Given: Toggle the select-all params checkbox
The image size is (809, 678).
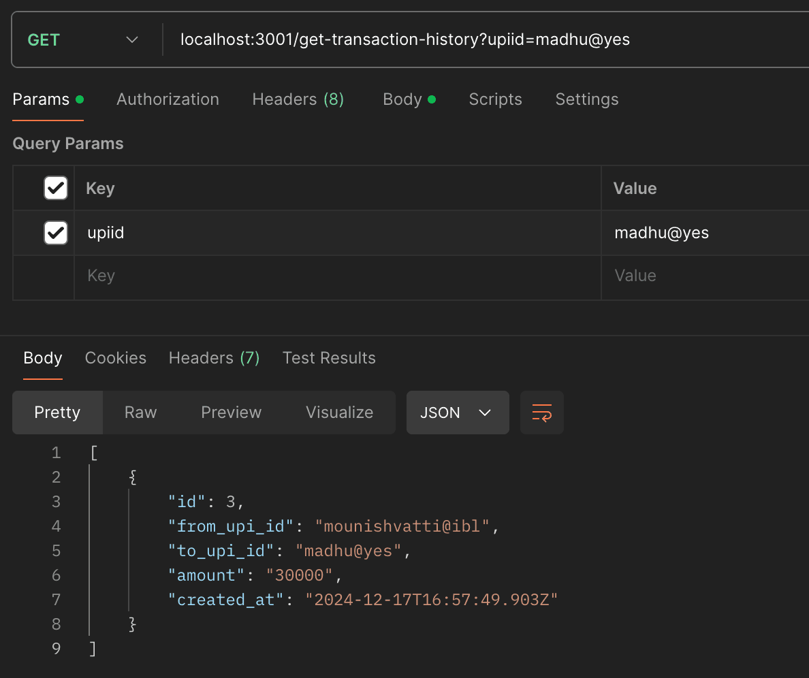Looking at the screenshot, I should point(56,188).
